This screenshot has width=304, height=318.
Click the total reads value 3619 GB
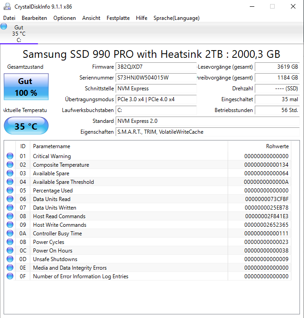277,67
